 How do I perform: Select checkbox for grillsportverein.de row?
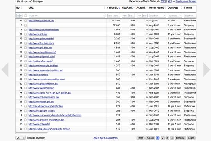click(x=25, y=30)
